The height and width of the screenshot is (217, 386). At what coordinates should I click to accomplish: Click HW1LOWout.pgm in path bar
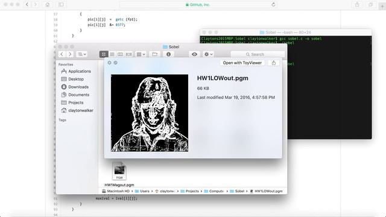click(266, 191)
